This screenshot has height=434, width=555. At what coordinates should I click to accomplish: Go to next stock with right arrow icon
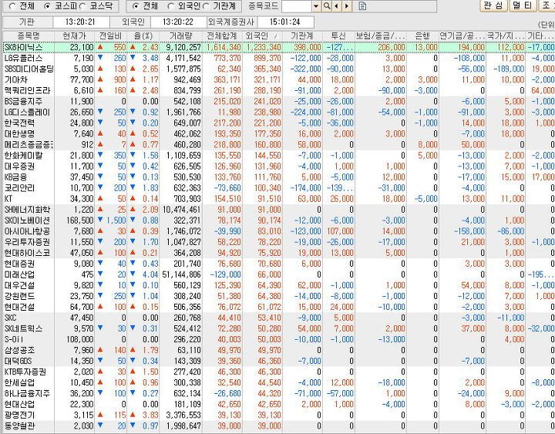point(347,6)
